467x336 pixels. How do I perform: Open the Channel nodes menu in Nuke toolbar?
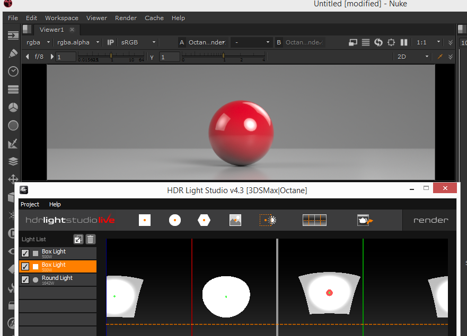click(13, 89)
